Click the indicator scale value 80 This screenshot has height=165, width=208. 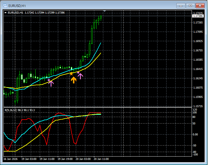[194, 117]
